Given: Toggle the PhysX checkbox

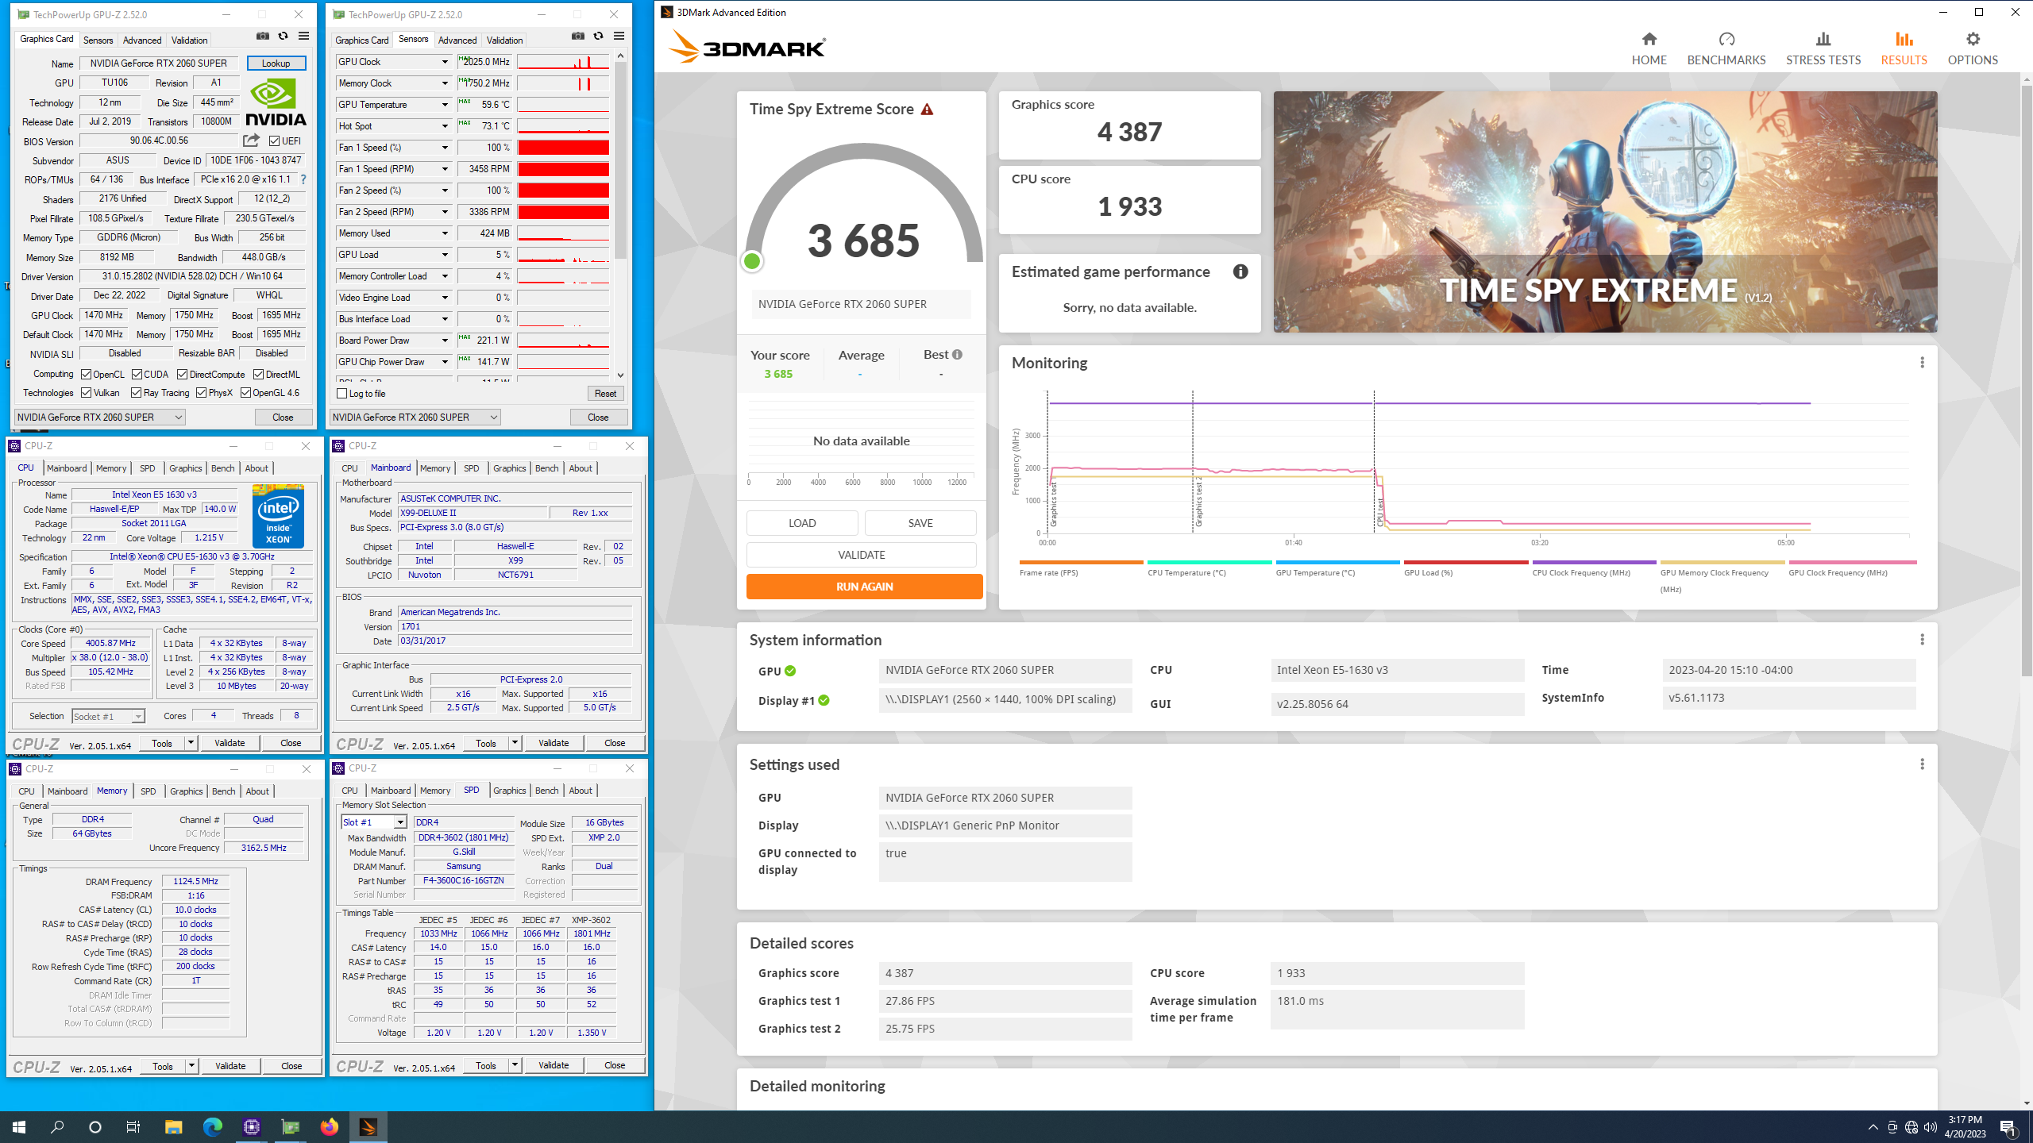Looking at the screenshot, I should [x=201, y=393].
